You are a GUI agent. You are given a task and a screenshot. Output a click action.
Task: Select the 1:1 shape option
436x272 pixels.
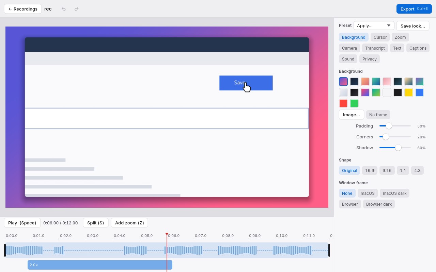(x=403, y=170)
